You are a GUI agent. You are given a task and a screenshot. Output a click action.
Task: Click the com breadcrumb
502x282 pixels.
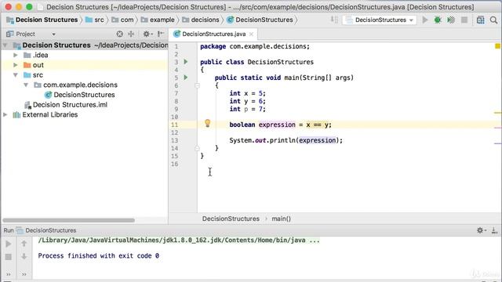click(x=123, y=20)
